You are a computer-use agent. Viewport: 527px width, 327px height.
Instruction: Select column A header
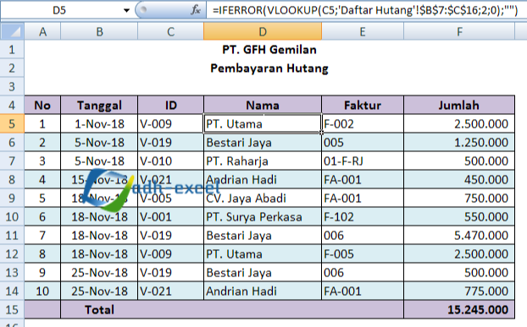point(42,32)
